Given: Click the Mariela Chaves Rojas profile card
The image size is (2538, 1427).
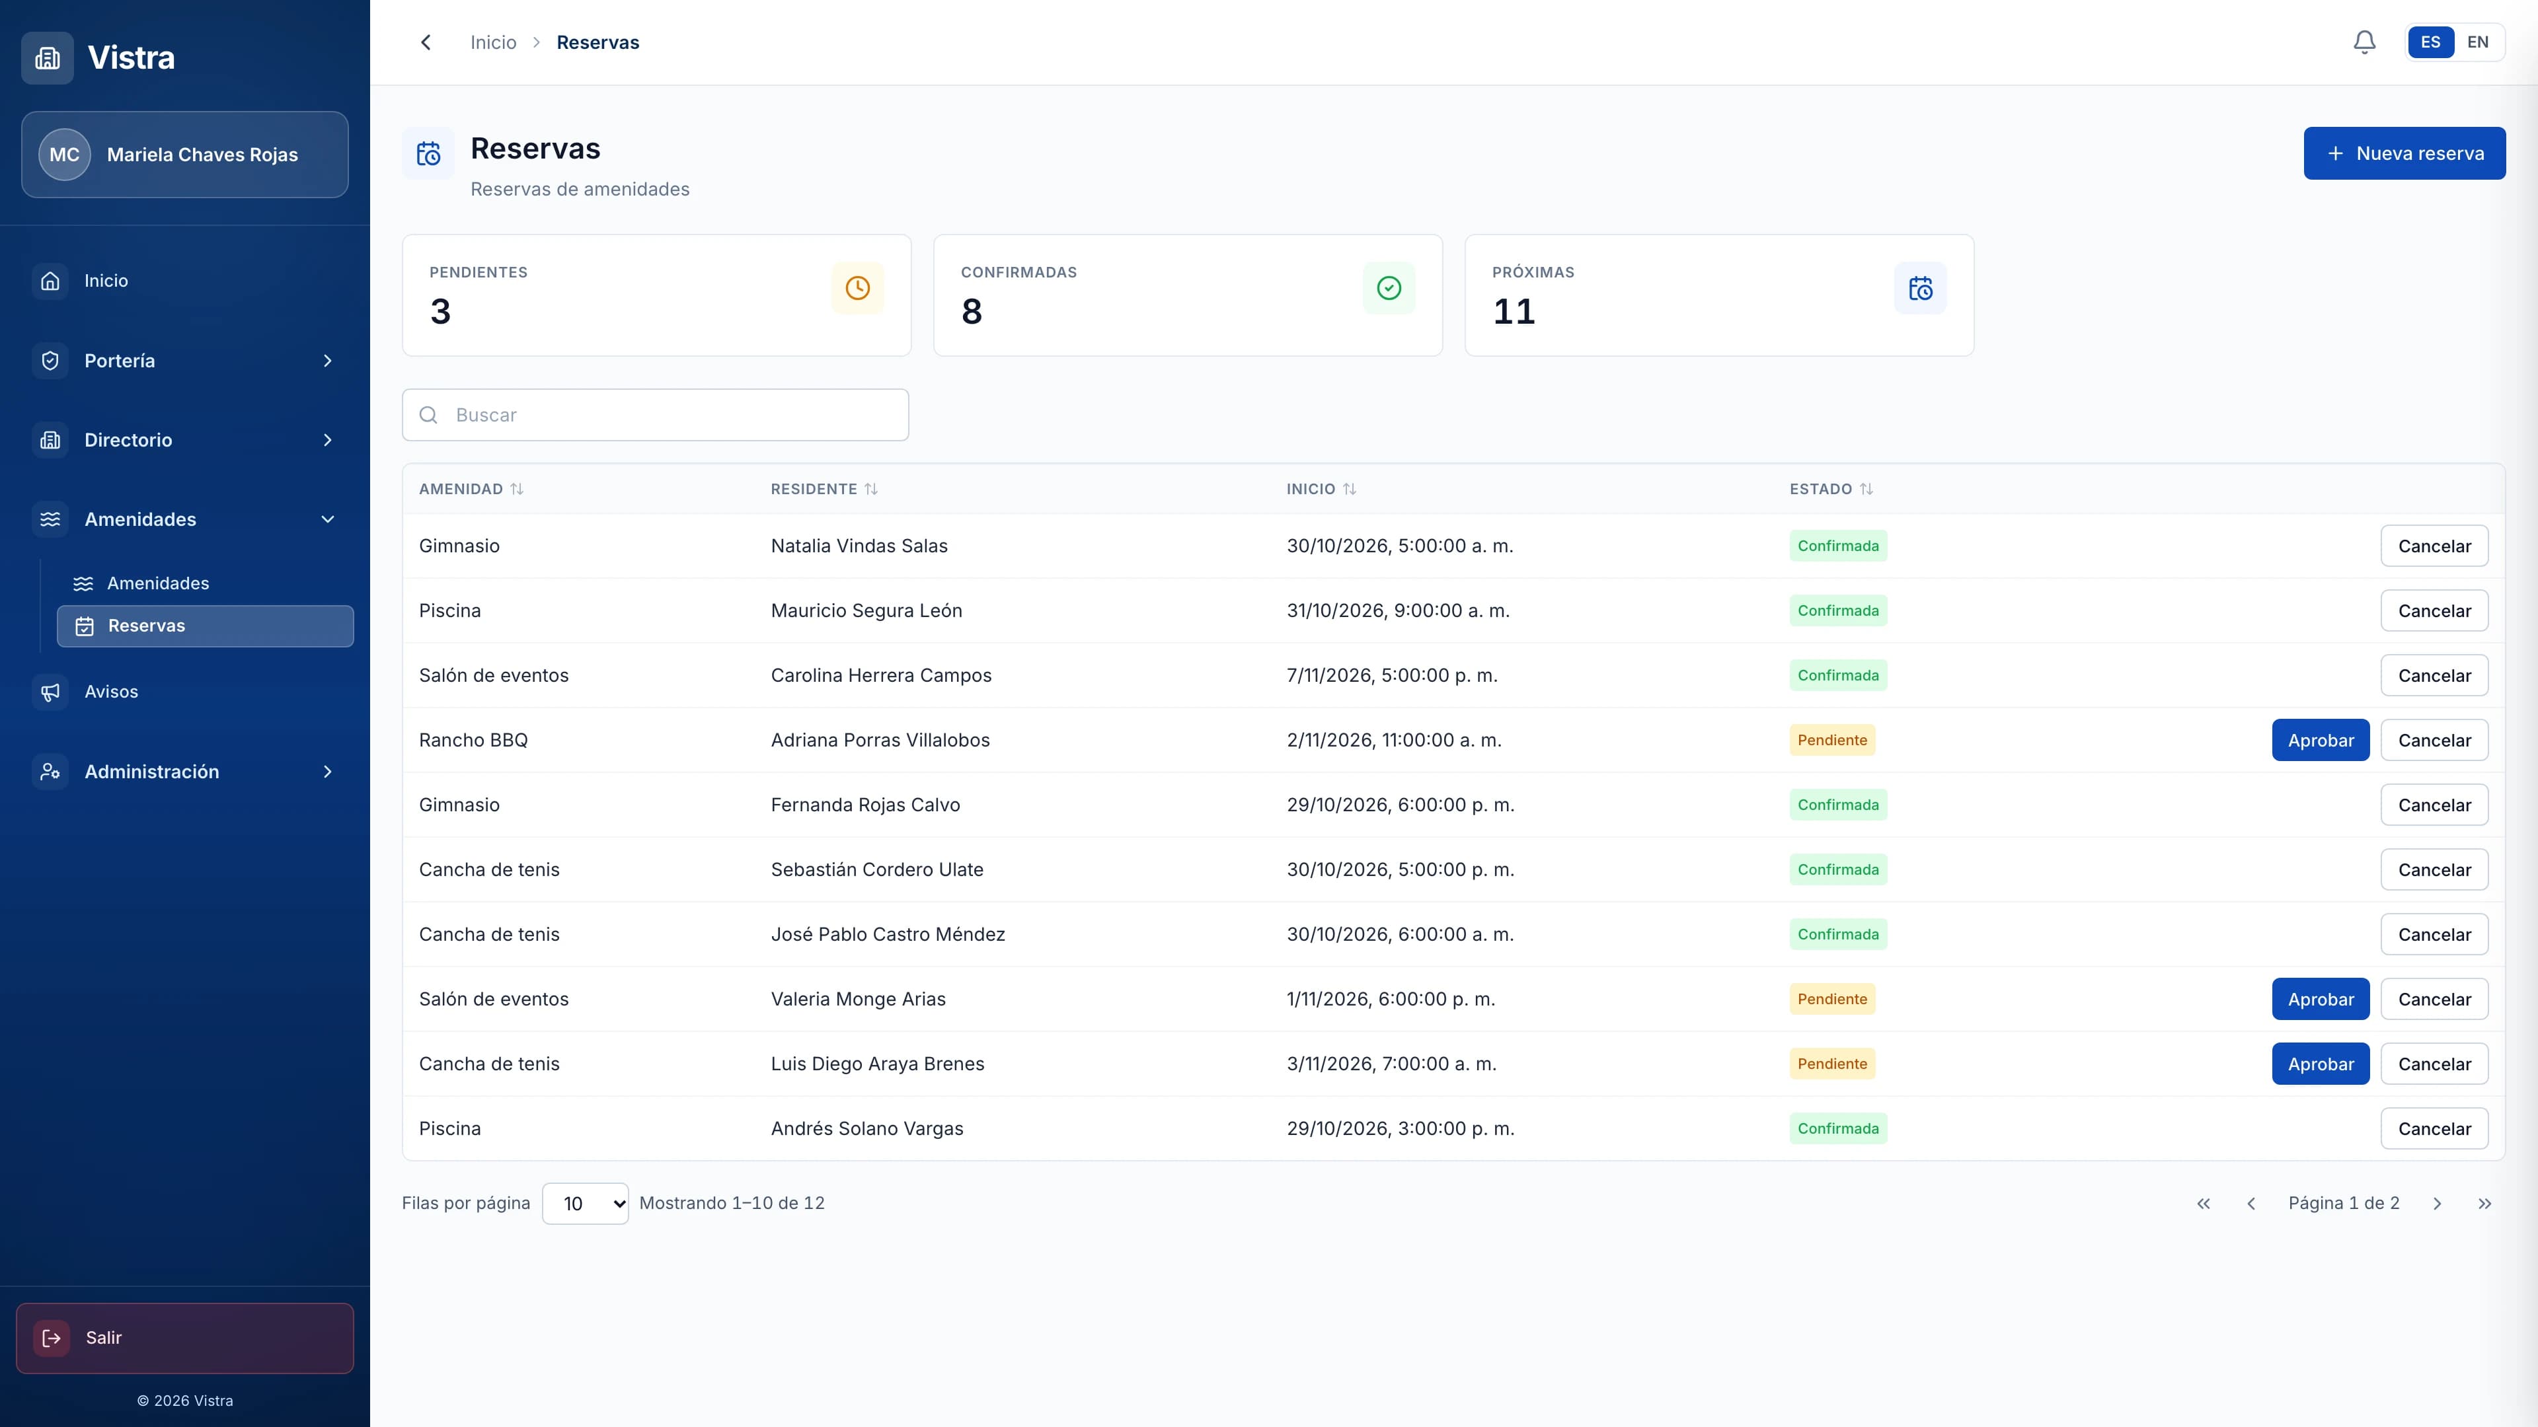Looking at the screenshot, I should [x=185, y=155].
